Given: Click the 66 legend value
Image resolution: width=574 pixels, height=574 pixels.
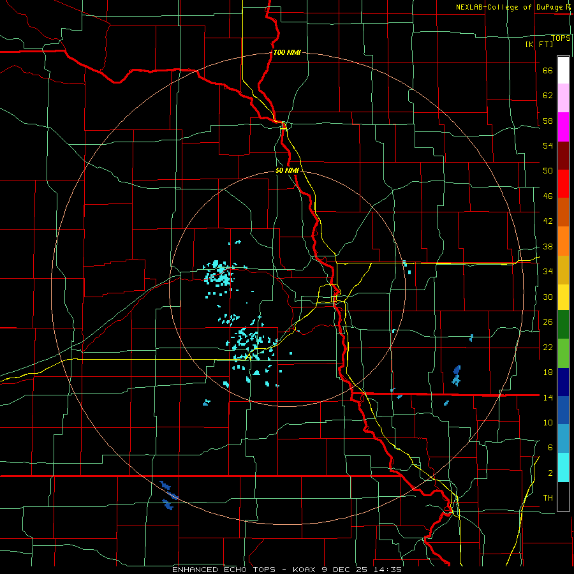Looking at the screenshot, I should (x=548, y=70).
